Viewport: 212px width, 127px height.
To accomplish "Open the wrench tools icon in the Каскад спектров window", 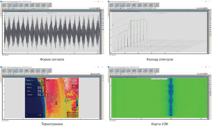I will pos(117,5).
